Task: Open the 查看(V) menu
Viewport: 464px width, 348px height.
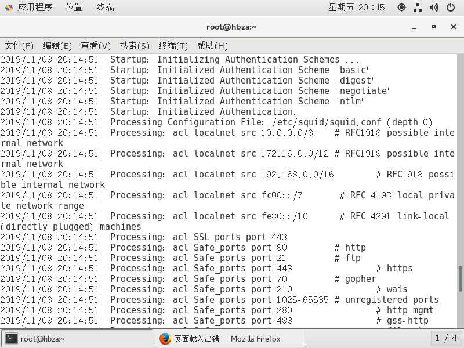Action: click(x=96, y=45)
